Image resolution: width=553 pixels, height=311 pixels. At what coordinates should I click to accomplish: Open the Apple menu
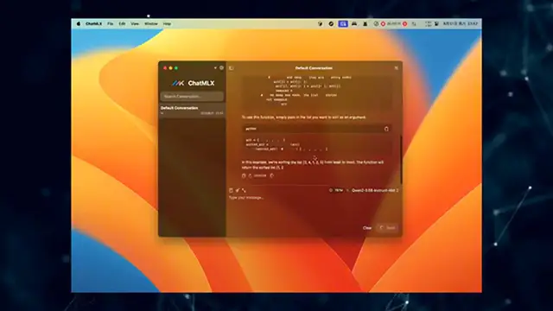point(79,23)
